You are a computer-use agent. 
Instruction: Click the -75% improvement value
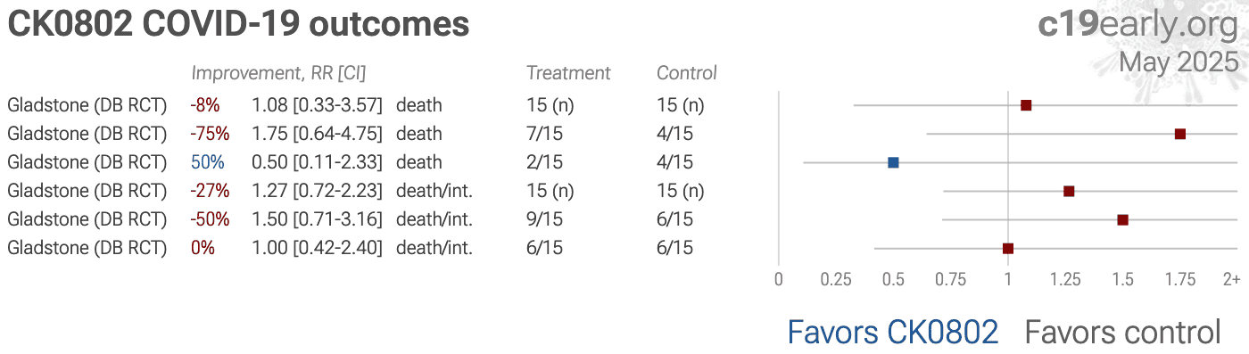point(210,134)
